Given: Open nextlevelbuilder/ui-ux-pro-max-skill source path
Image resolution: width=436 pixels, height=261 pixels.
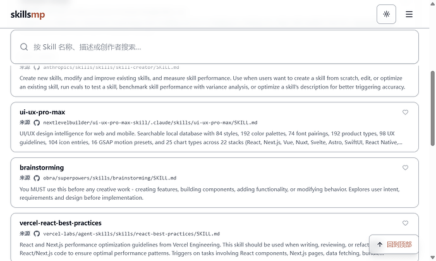Looking at the screenshot, I should [x=150, y=123].
